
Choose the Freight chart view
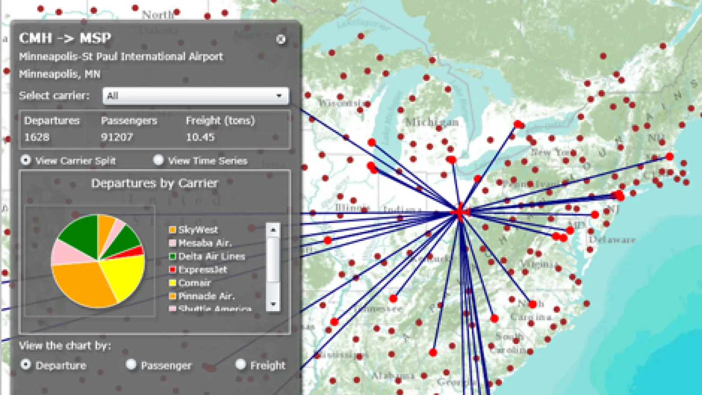pyautogui.click(x=240, y=364)
